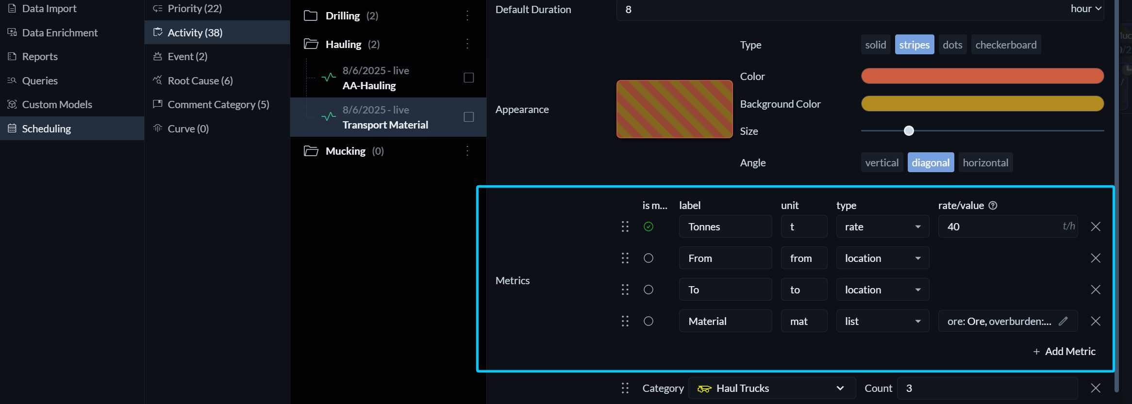
Task: Click the Custom Models sidebar icon
Action: (x=12, y=104)
